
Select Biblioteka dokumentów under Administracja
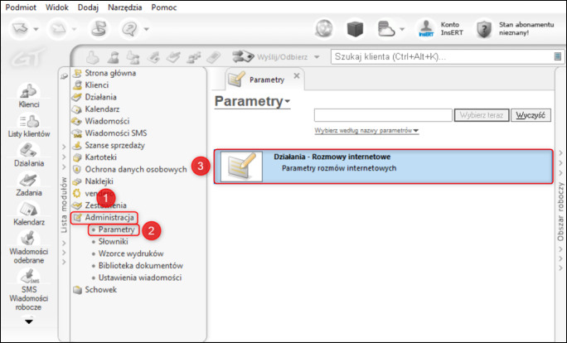click(141, 266)
